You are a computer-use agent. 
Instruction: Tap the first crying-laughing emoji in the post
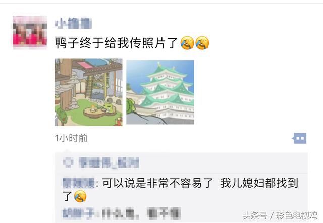click(x=187, y=43)
